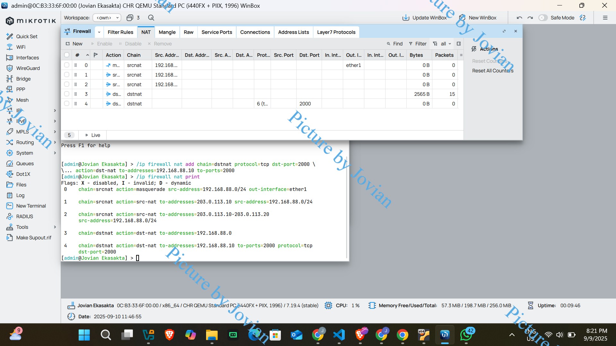Image resolution: width=616 pixels, height=346 pixels.
Task: Switch to Mangle tab
Action: 167,32
